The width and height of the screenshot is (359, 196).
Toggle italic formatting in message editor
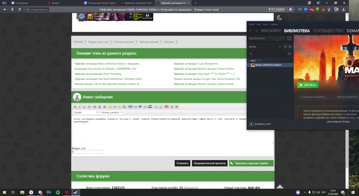[x=80, y=107]
